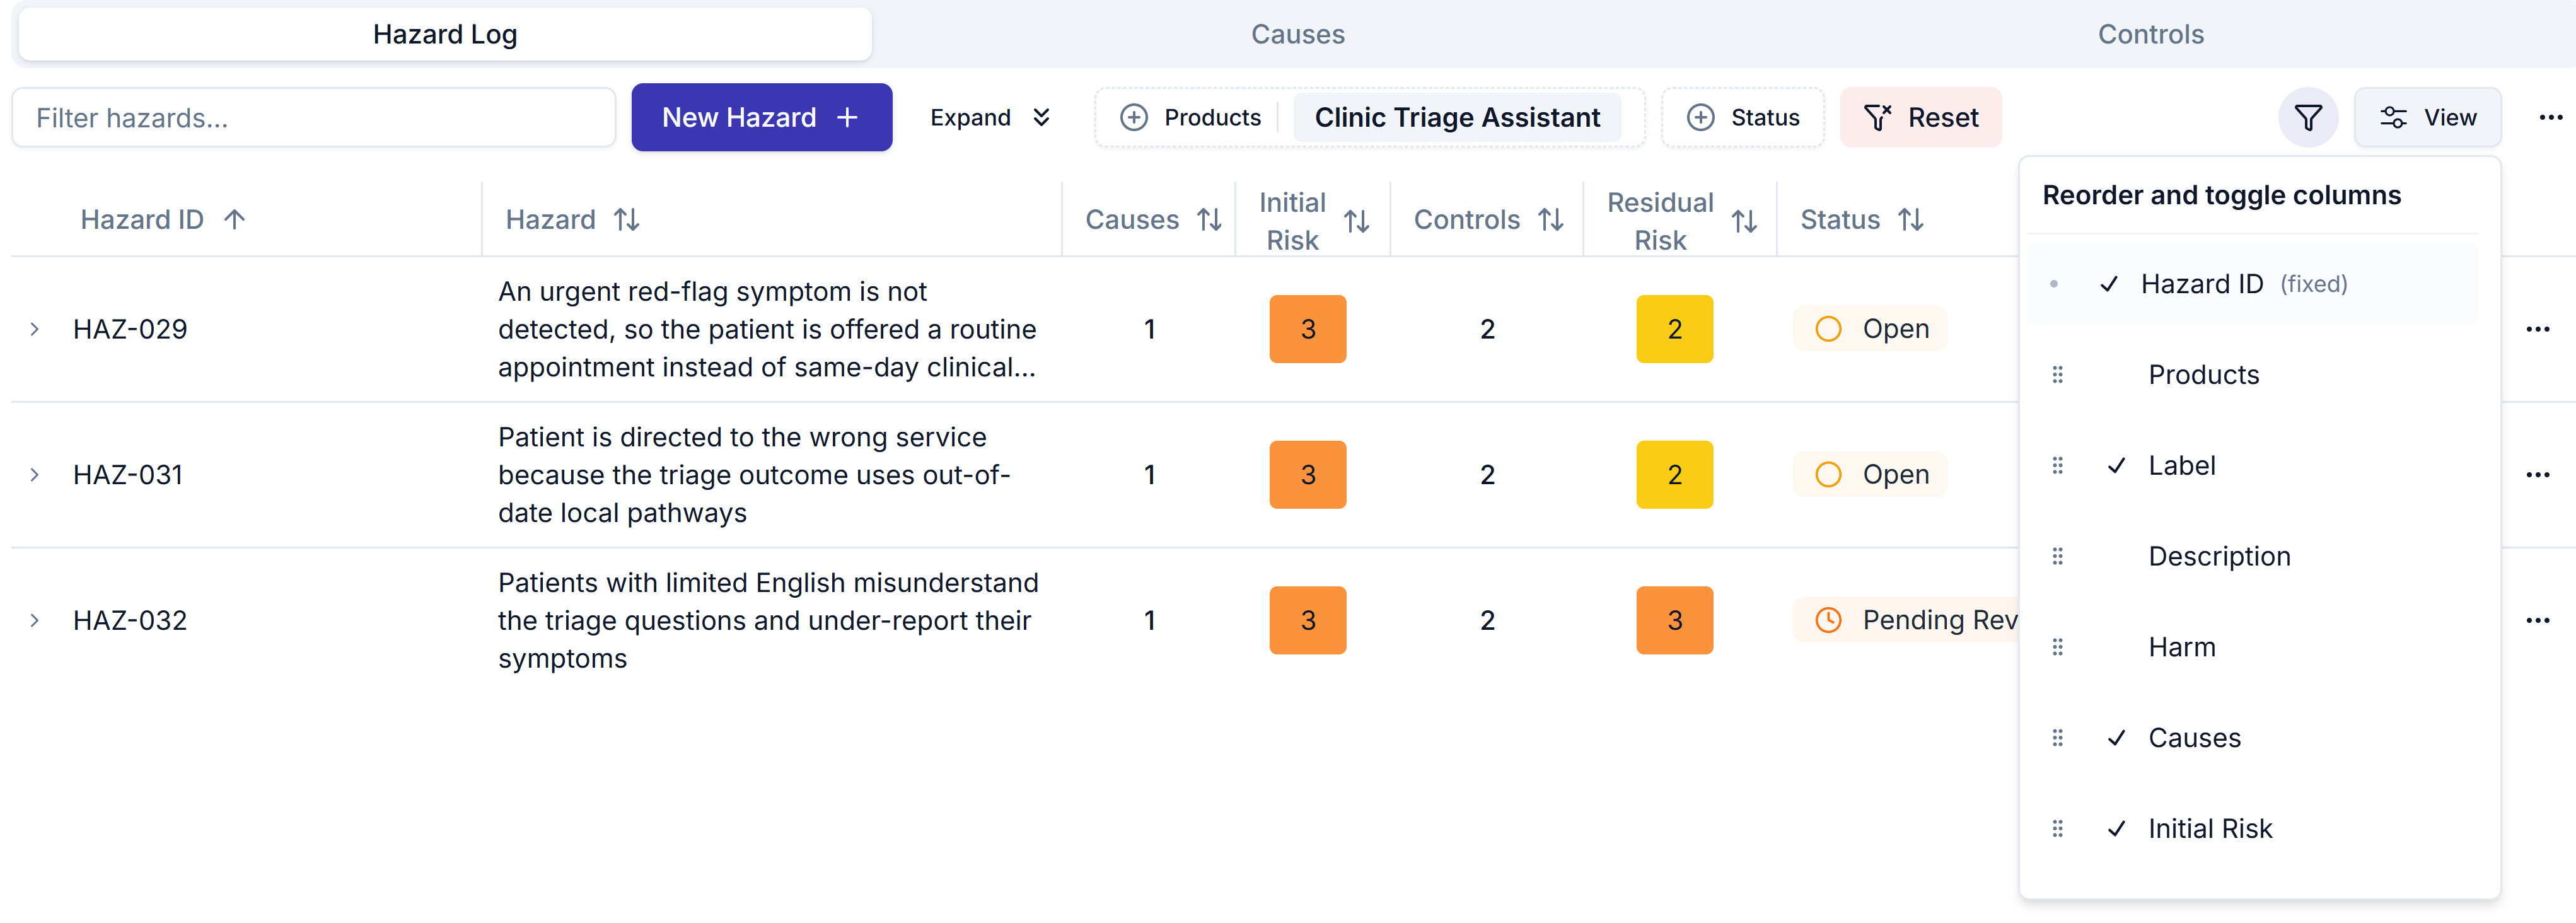Disable the Causes column in panel
This screenshot has width=2576, height=923.
pyautogui.click(x=2253, y=738)
